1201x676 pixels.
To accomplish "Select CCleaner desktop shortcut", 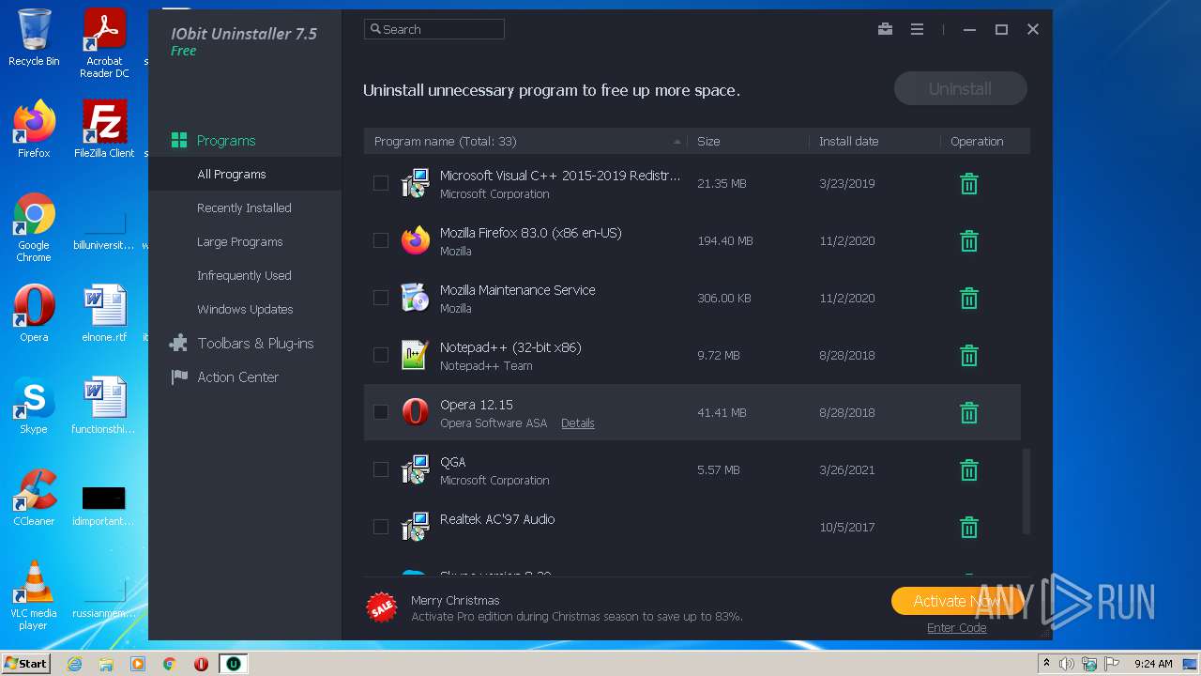I will (x=34, y=498).
